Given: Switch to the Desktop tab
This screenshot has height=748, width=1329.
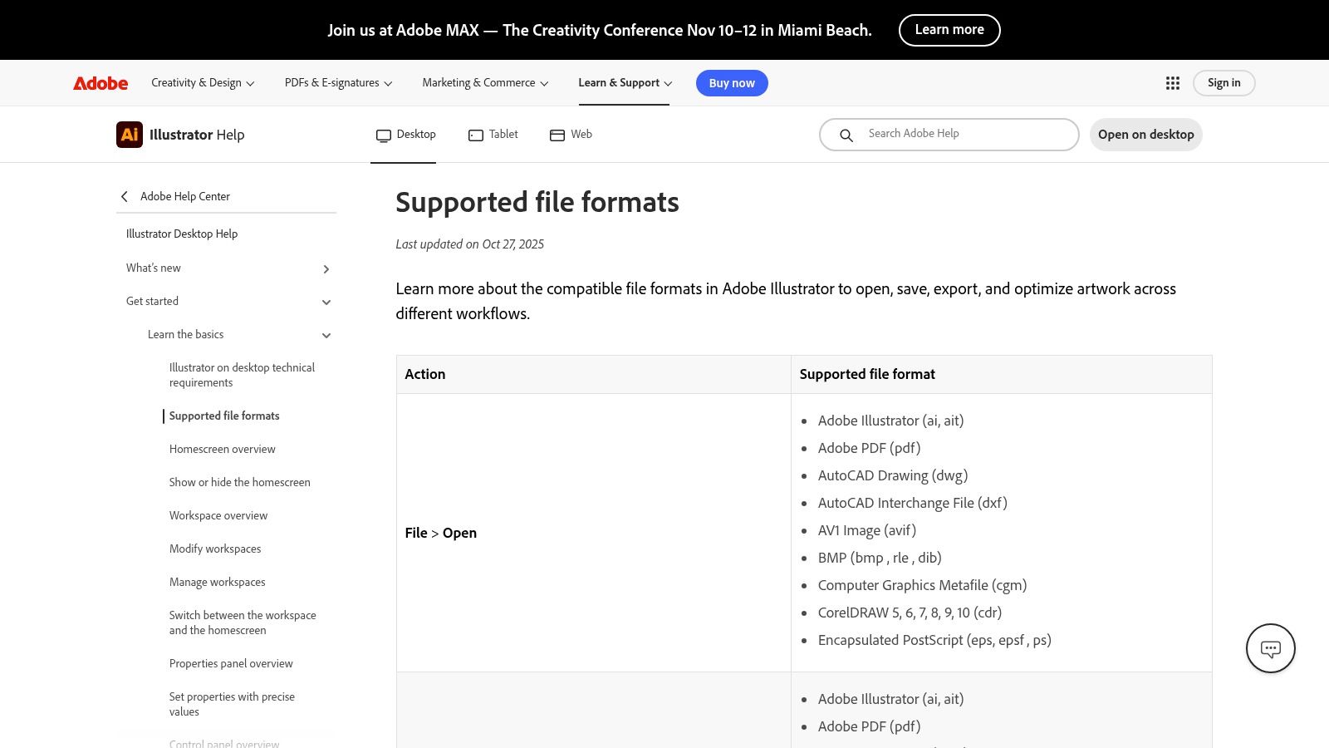Looking at the screenshot, I should pos(405,135).
